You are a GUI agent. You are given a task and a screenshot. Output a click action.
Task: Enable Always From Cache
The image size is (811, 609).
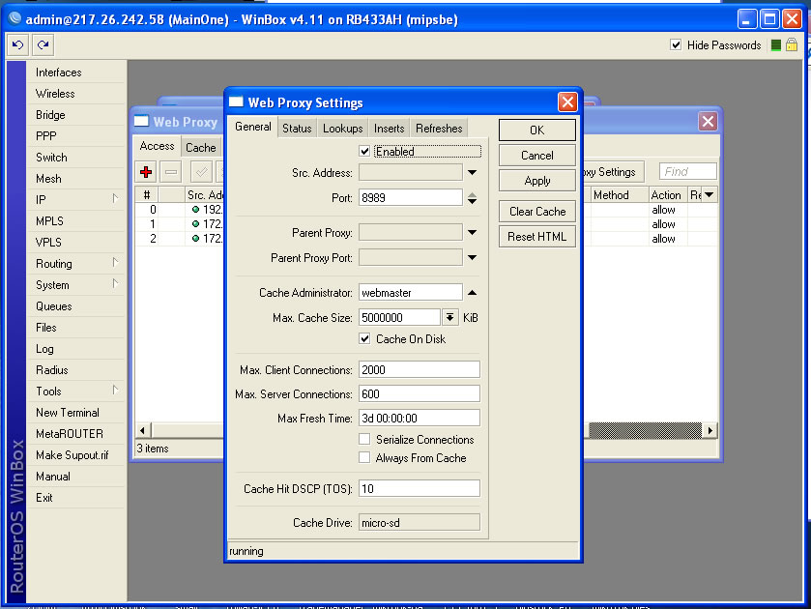point(364,458)
